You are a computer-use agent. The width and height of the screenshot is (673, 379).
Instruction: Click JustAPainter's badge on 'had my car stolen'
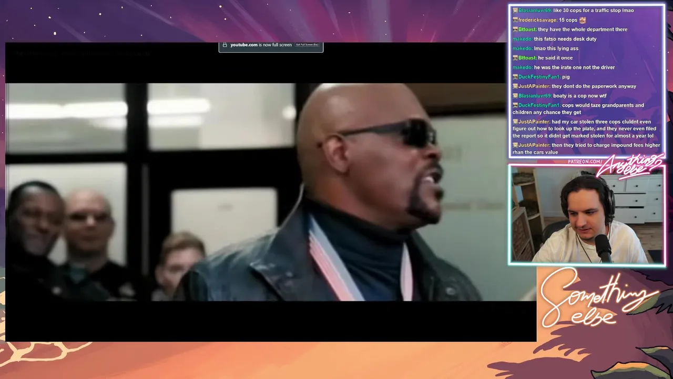coord(515,122)
